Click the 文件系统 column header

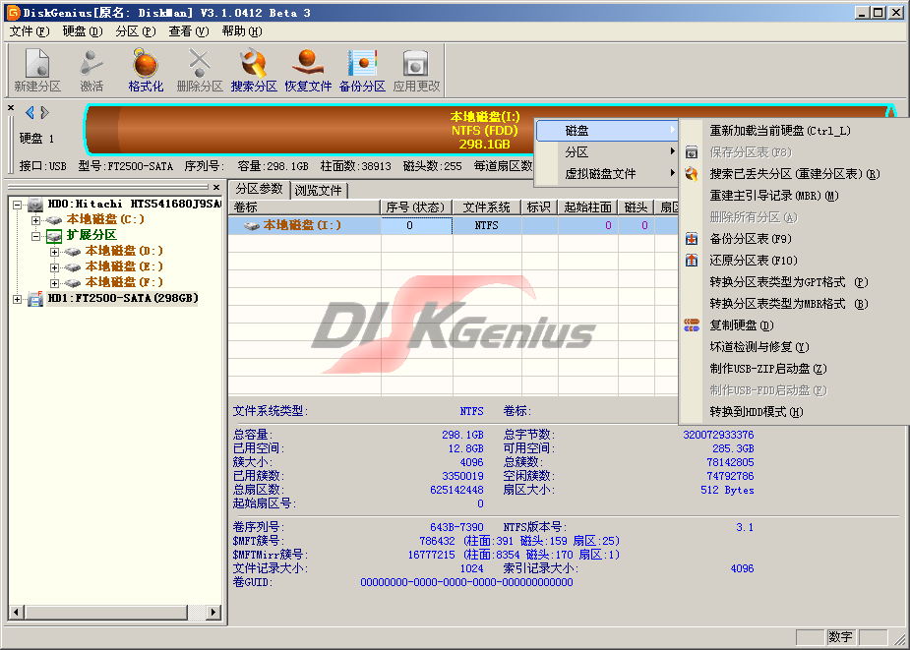coord(486,207)
